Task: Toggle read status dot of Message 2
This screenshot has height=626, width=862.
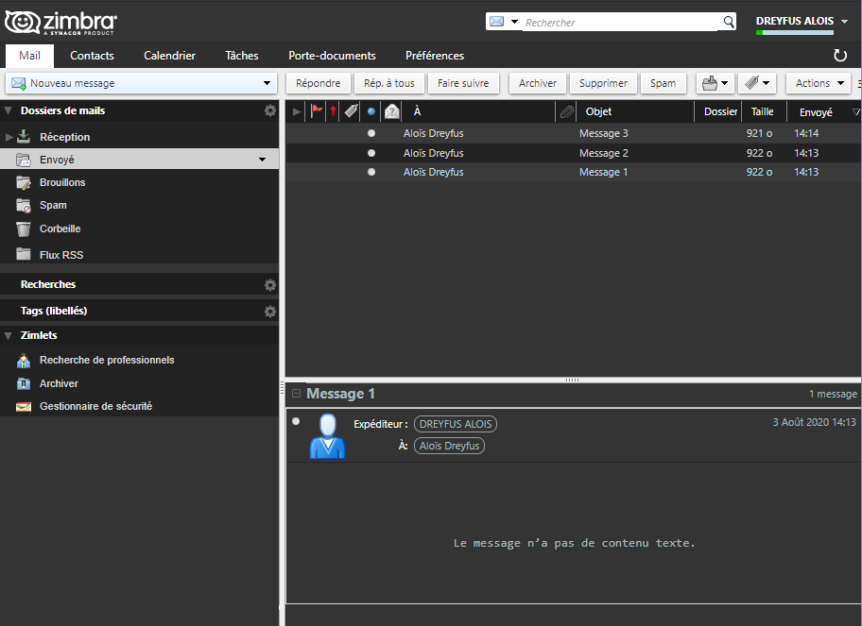Action: 371,153
